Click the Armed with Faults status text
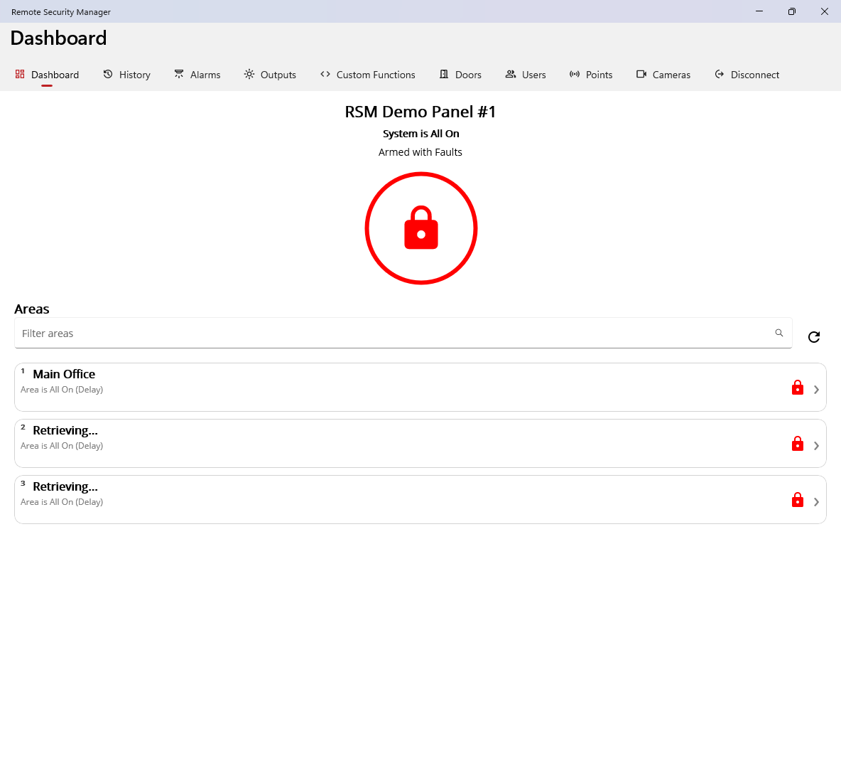The width and height of the screenshot is (841, 768). point(420,152)
